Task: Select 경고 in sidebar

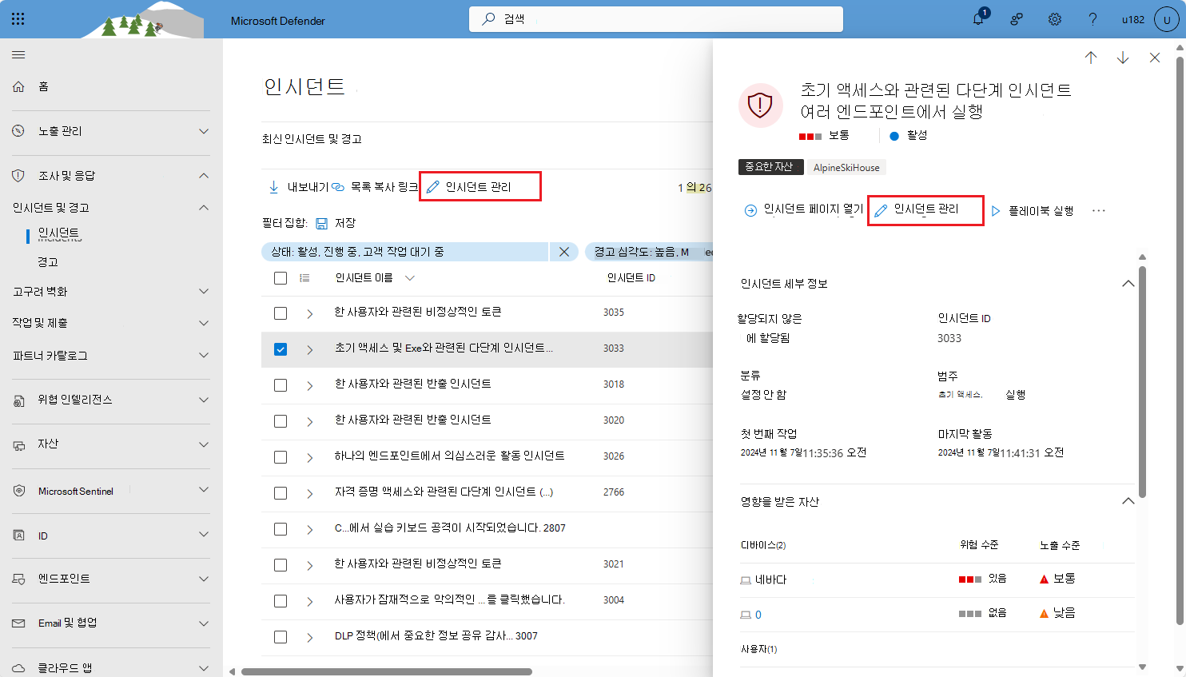Action: [x=48, y=262]
